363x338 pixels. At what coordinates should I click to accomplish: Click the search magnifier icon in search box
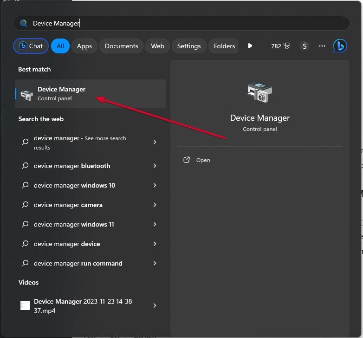point(24,23)
